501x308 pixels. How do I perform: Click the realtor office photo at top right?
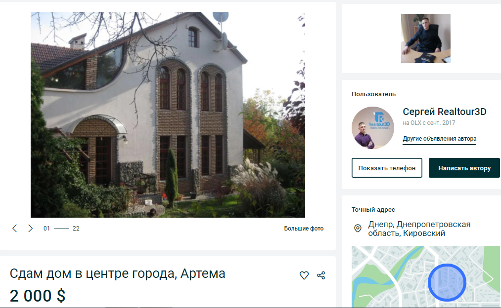(426, 38)
